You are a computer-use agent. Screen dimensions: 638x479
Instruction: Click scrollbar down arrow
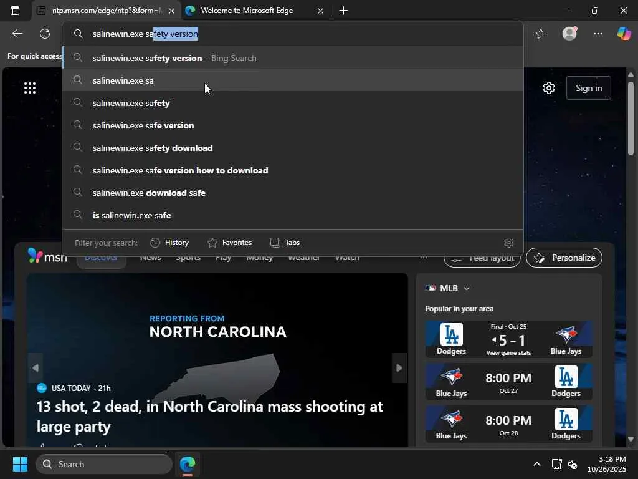631,440
